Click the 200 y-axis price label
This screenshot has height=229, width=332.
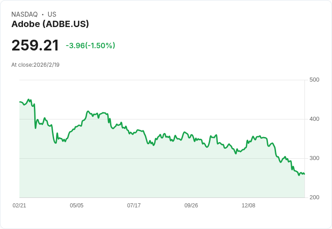coord(314,197)
